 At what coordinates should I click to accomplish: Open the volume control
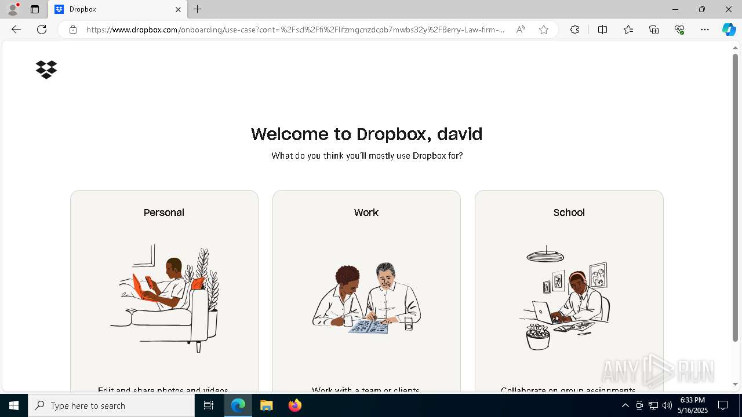667,405
